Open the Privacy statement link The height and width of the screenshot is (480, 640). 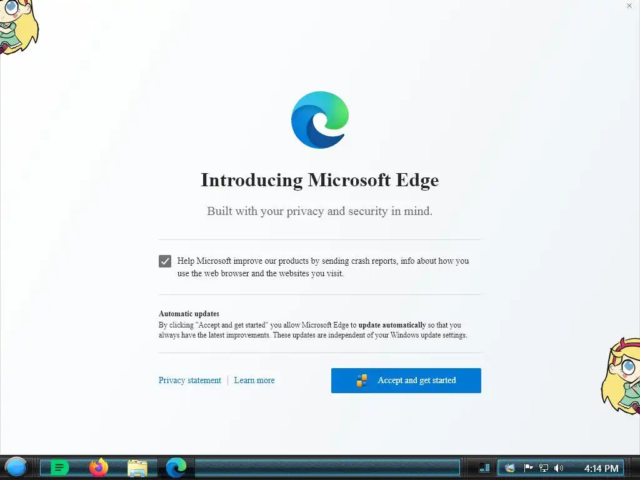click(190, 381)
